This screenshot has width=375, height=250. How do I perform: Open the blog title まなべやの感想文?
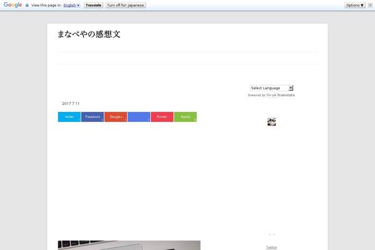coord(89,34)
